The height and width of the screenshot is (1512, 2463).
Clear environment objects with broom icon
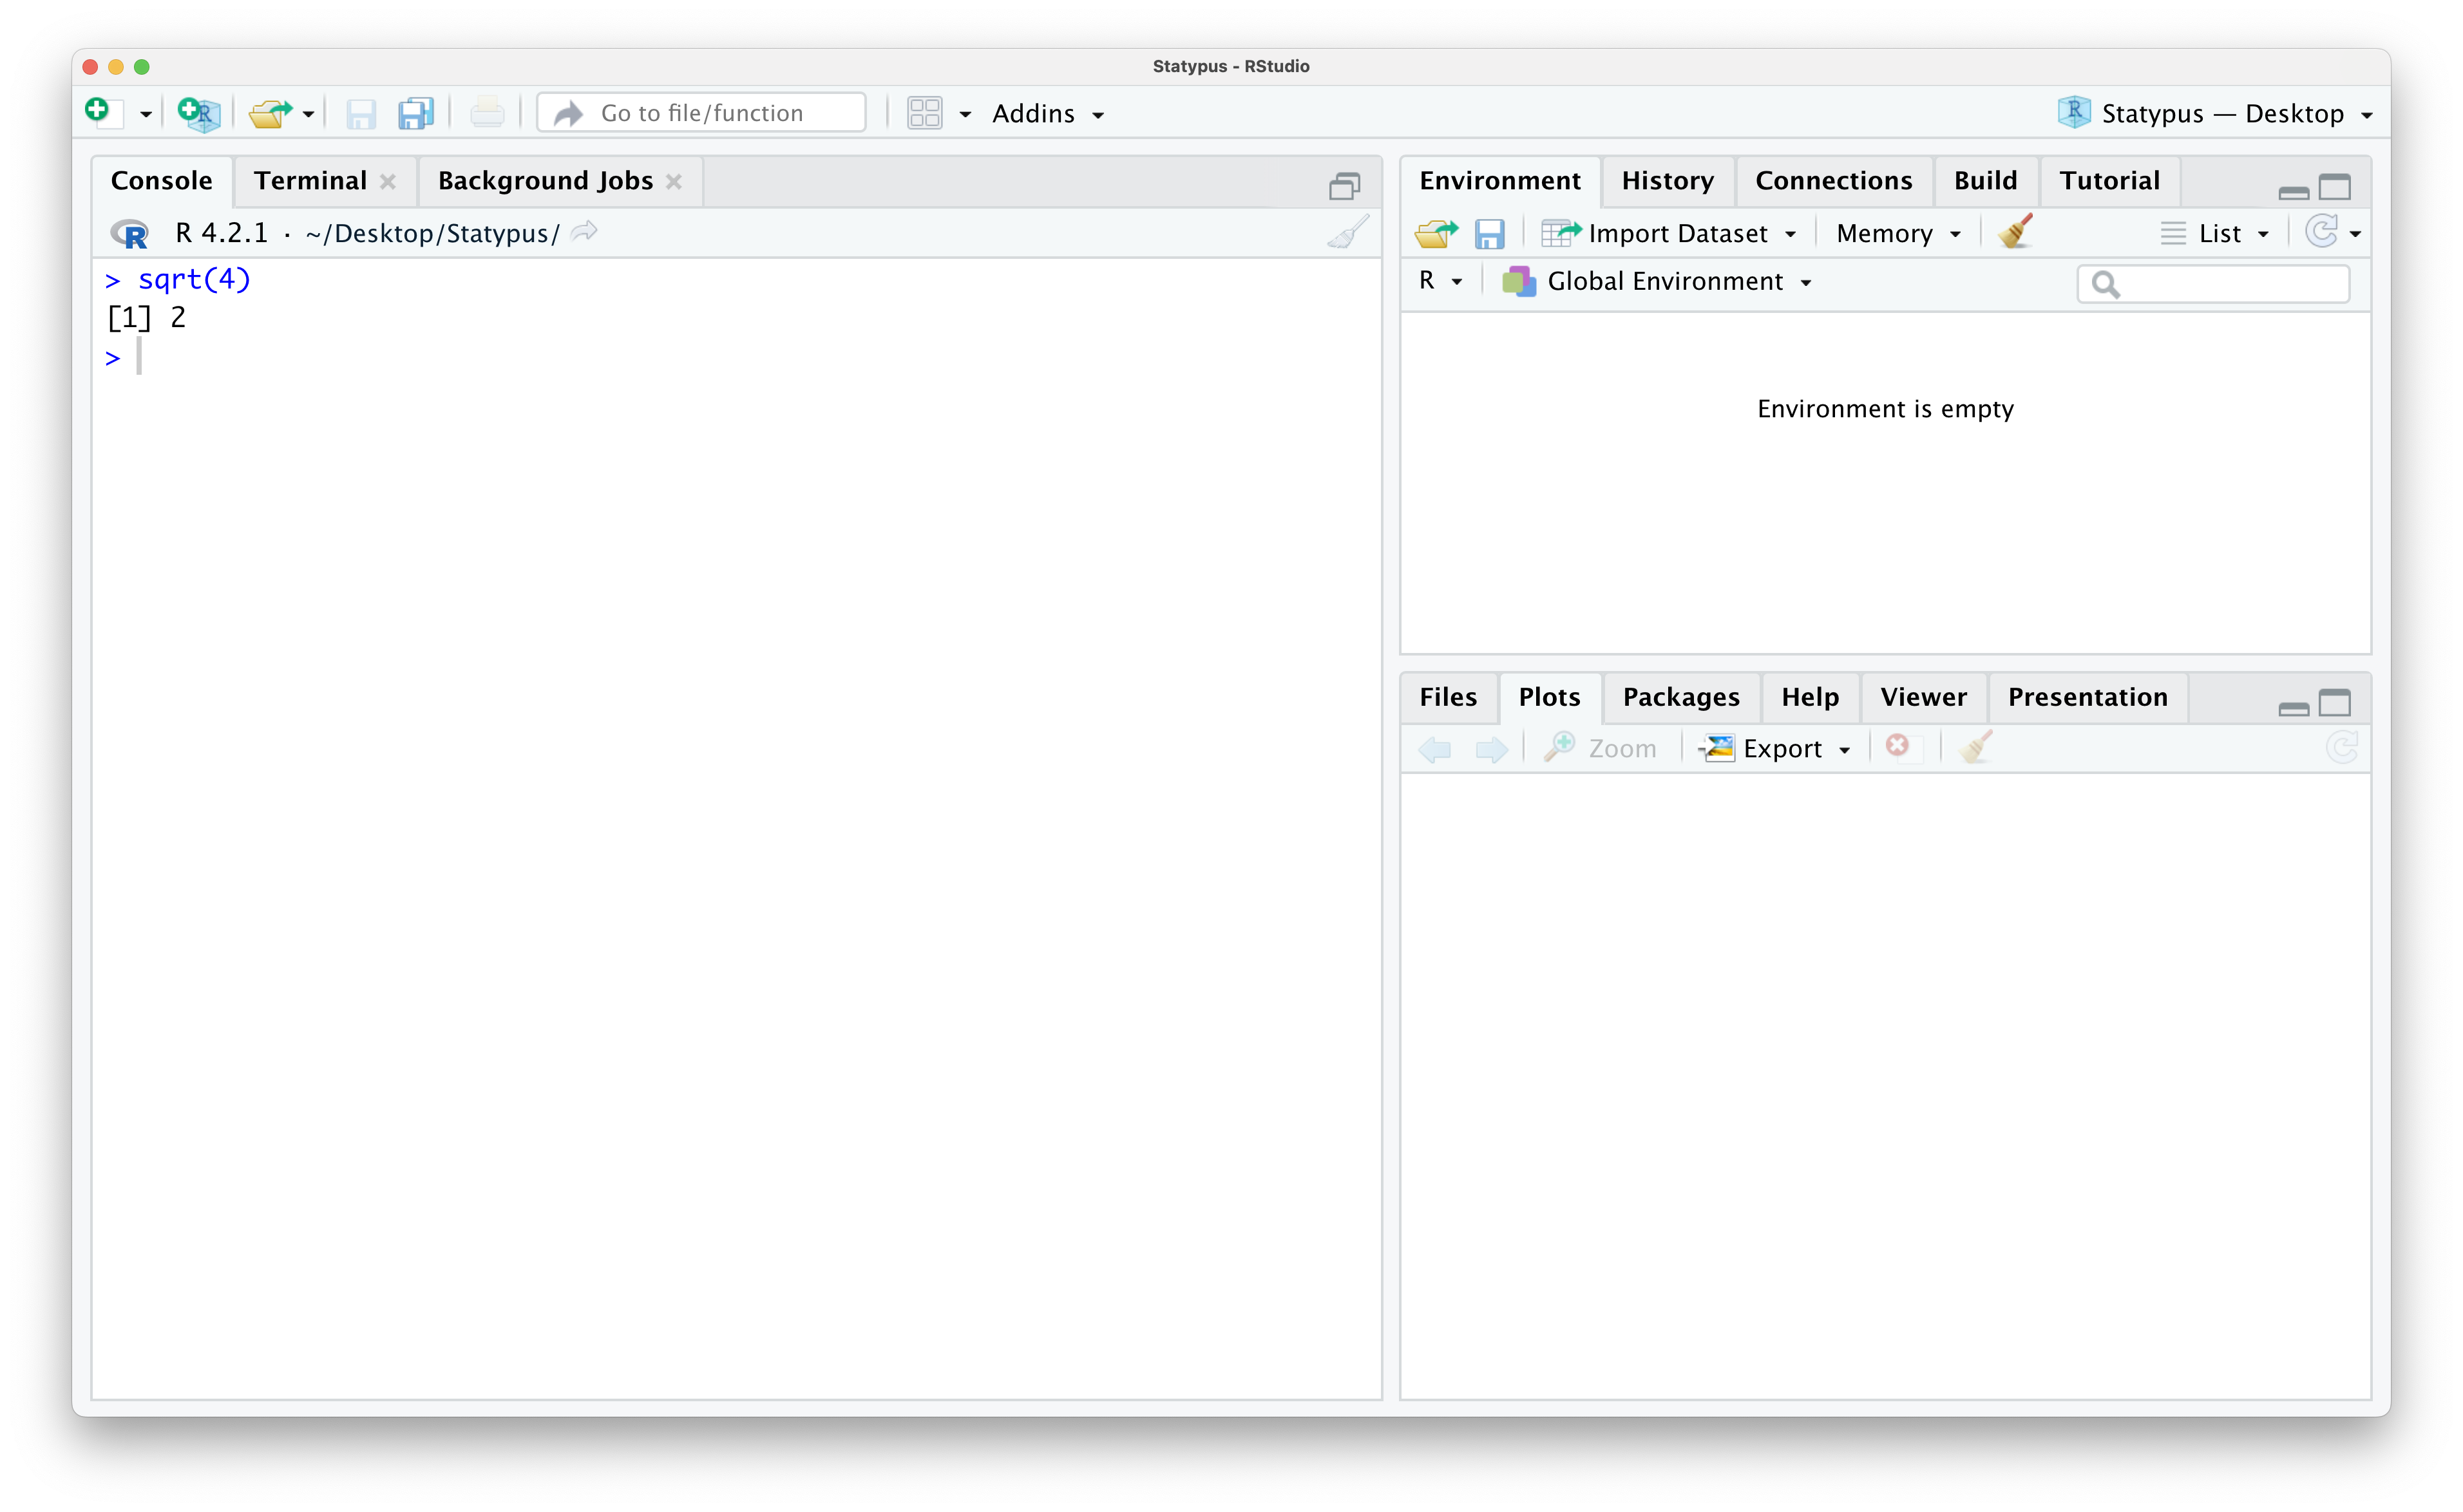(x=2015, y=232)
